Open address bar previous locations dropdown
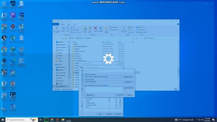 click(x=133, y=38)
